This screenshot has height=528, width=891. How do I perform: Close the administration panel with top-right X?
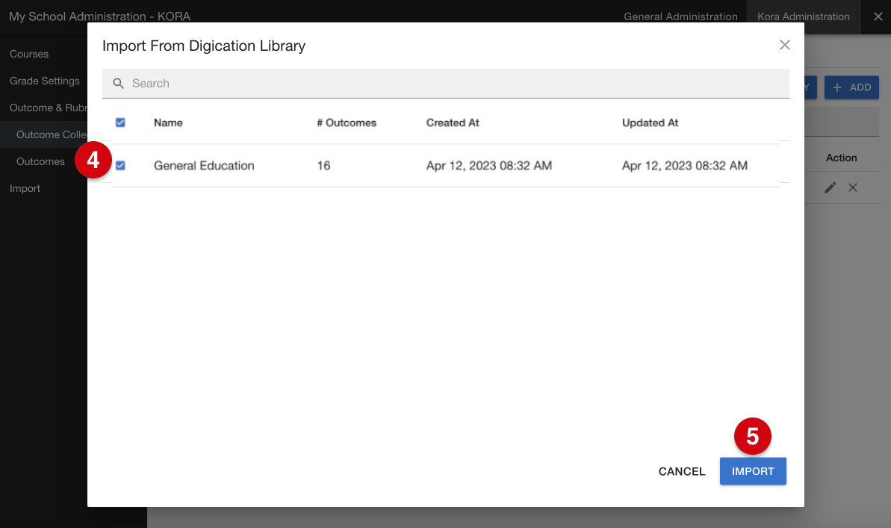pyautogui.click(x=878, y=16)
